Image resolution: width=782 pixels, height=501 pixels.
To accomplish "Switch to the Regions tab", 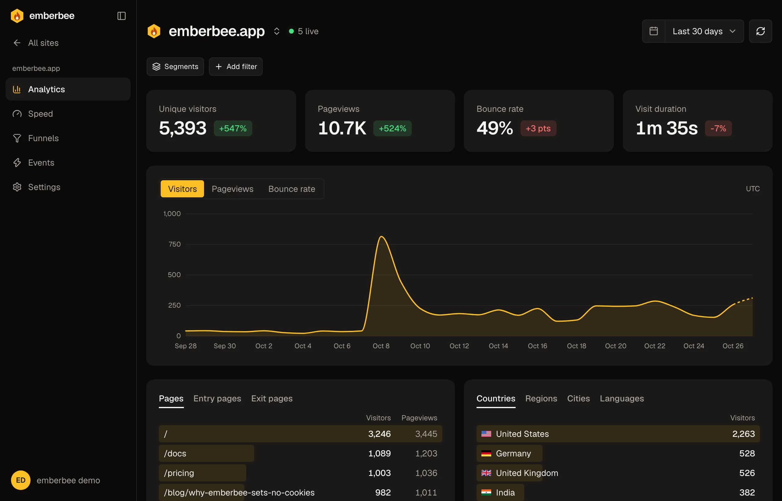I will click(x=541, y=399).
